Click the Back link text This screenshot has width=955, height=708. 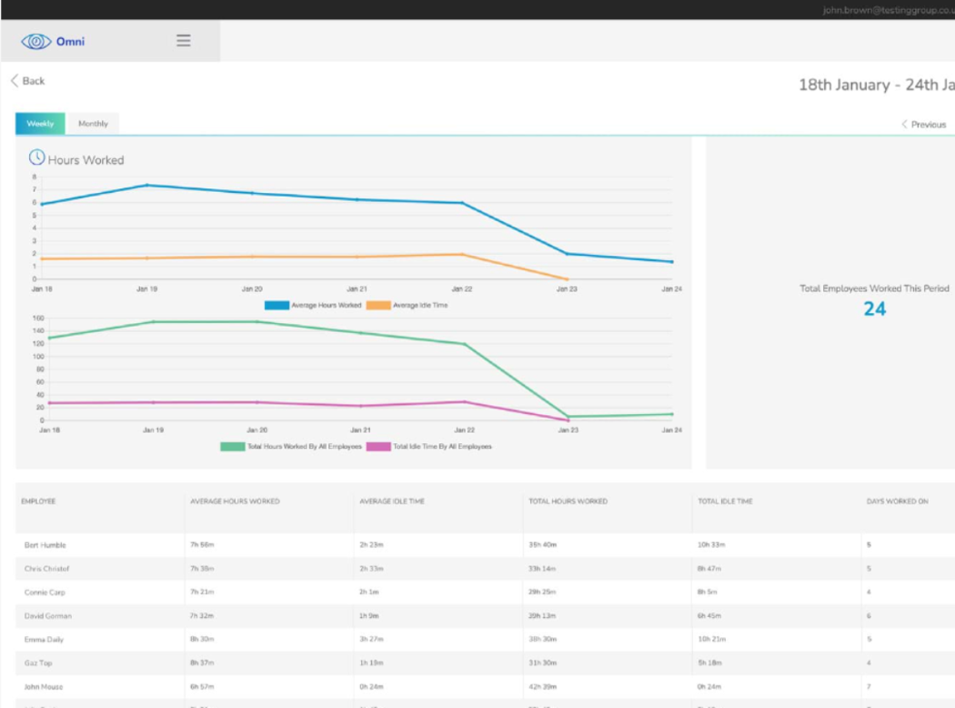point(34,80)
